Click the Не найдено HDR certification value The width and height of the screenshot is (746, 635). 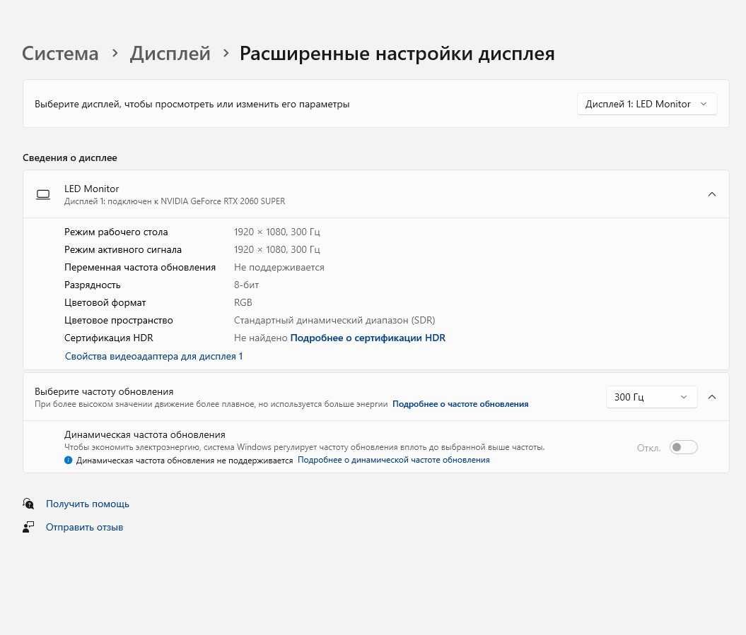pyautogui.click(x=261, y=338)
